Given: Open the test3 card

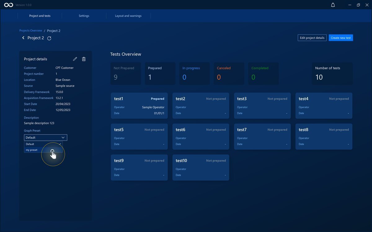Looking at the screenshot, I should [262, 105].
